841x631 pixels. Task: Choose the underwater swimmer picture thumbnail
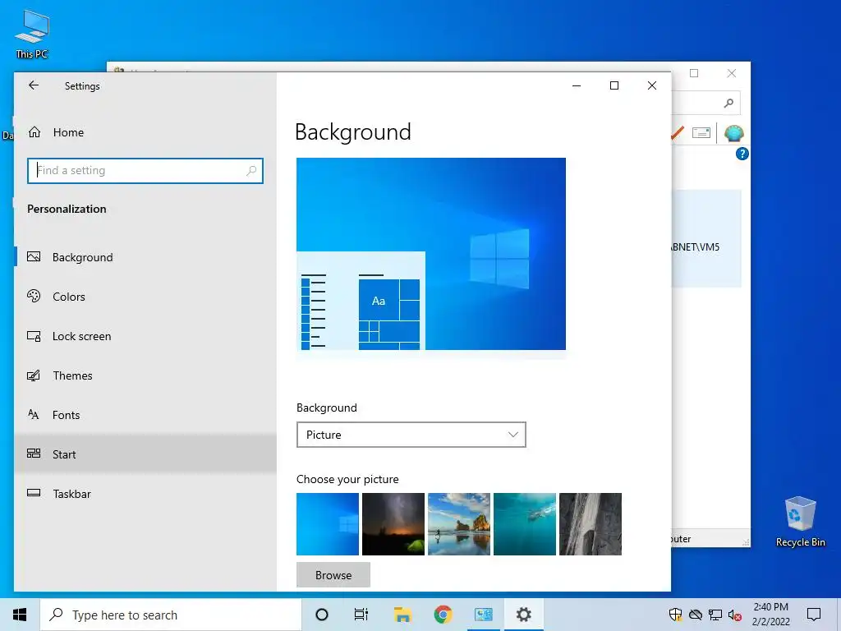coord(525,524)
